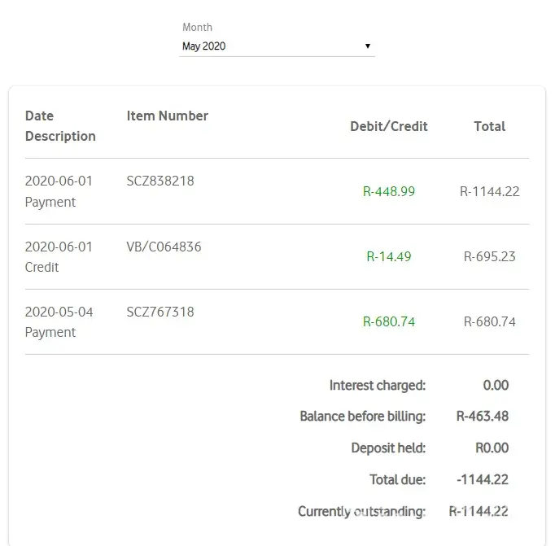This screenshot has height=546, width=555.
Task: Click the R-14.49 credit amount
Action: tap(389, 256)
